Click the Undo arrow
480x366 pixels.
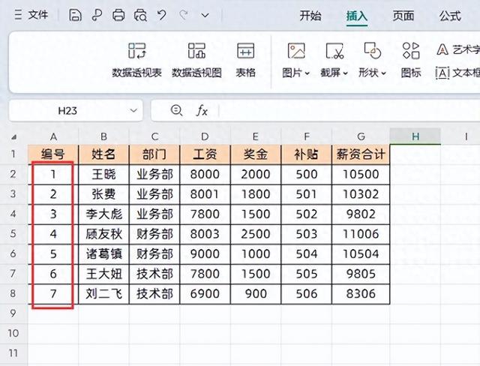tap(162, 15)
